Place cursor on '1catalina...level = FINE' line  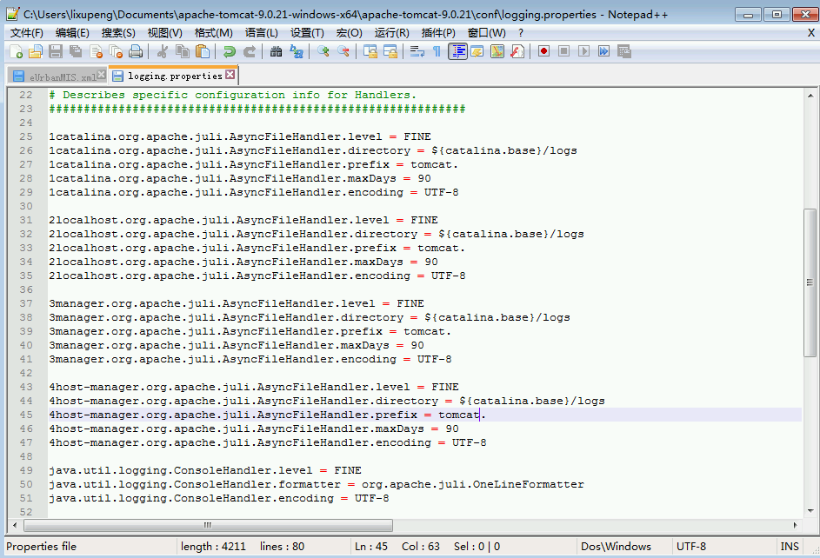point(240,136)
